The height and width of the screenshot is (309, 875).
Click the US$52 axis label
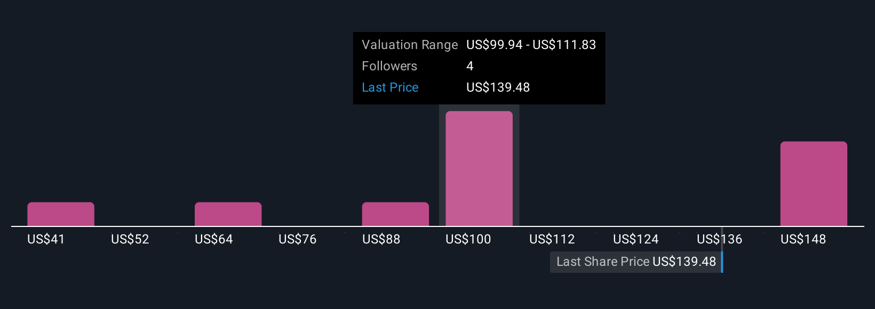point(130,239)
